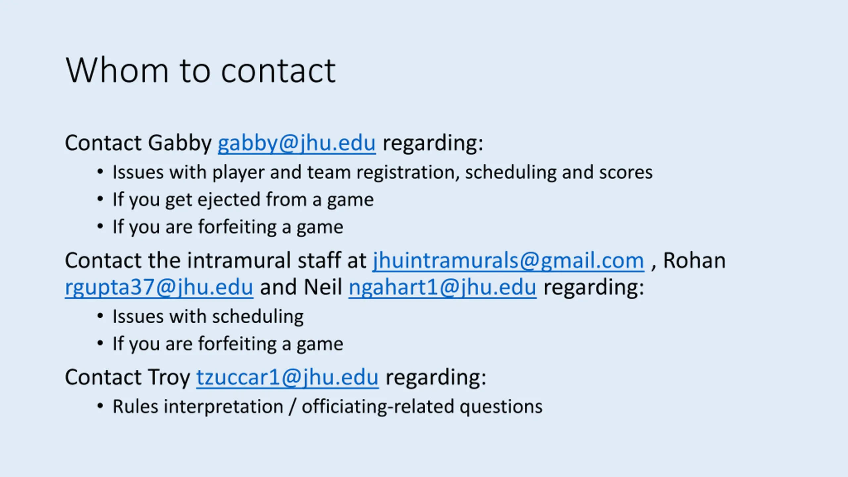Click 'regarding:' after Troy's email link
This screenshot has width=848, height=477.
(x=436, y=378)
